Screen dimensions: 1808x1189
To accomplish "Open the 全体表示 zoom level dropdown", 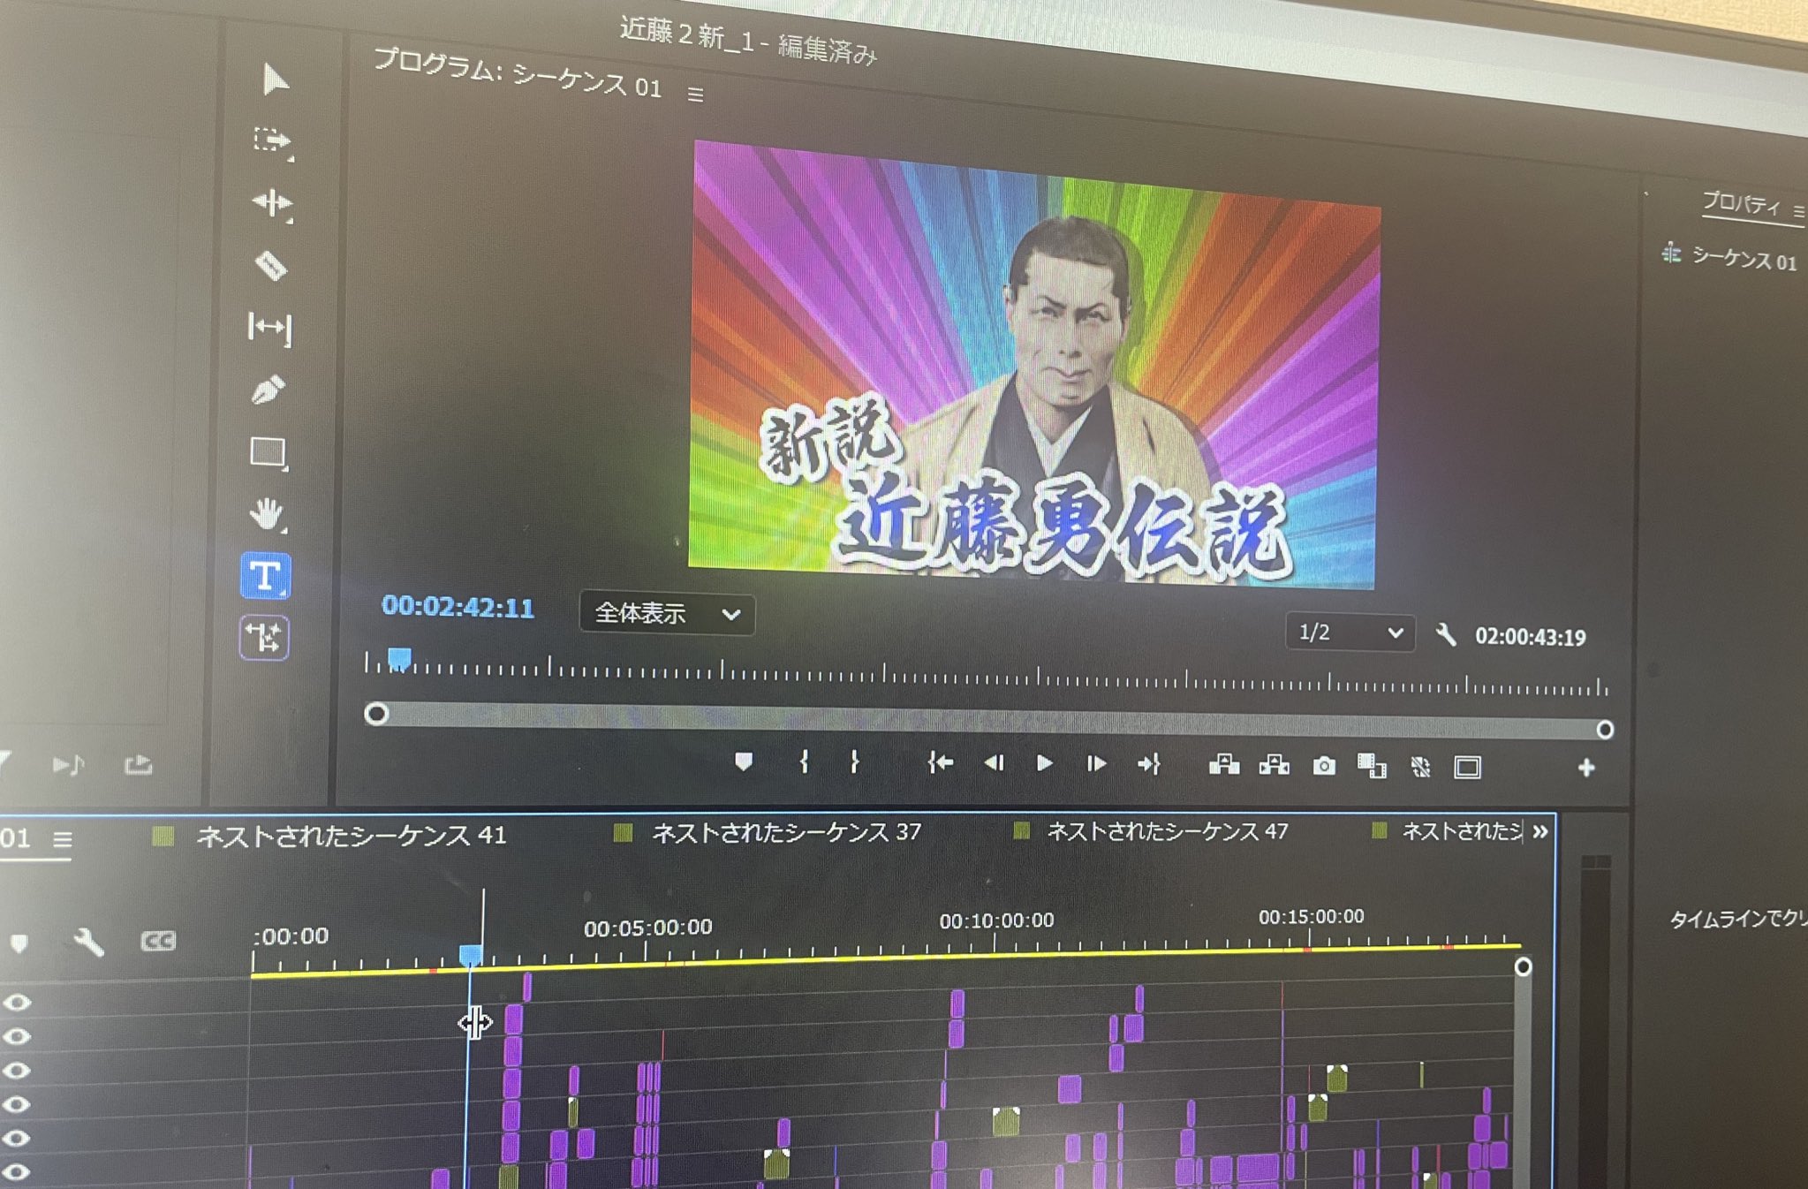I will (x=667, y=613).
